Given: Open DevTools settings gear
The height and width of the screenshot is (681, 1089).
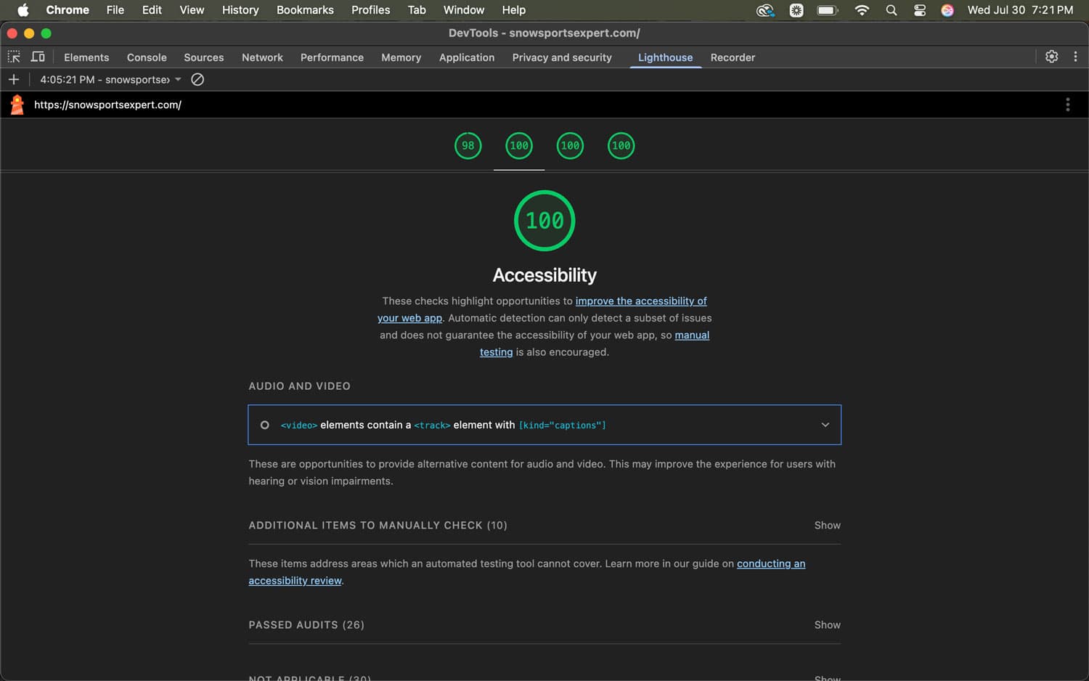Looking at the screenshot, I should (1051, 56).
